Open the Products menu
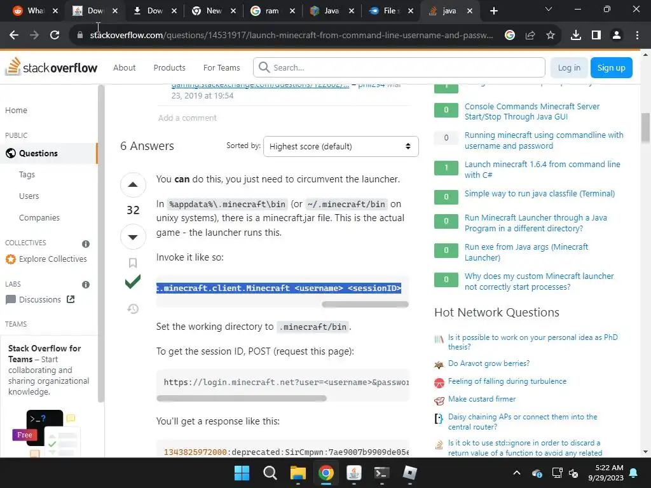Viewport: 651px width, 488px height. coord(169,67)
